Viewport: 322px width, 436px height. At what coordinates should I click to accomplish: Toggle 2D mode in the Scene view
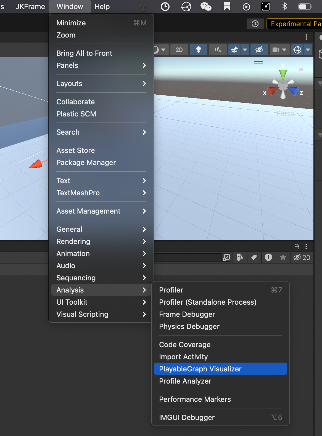(x=179, y=50)
